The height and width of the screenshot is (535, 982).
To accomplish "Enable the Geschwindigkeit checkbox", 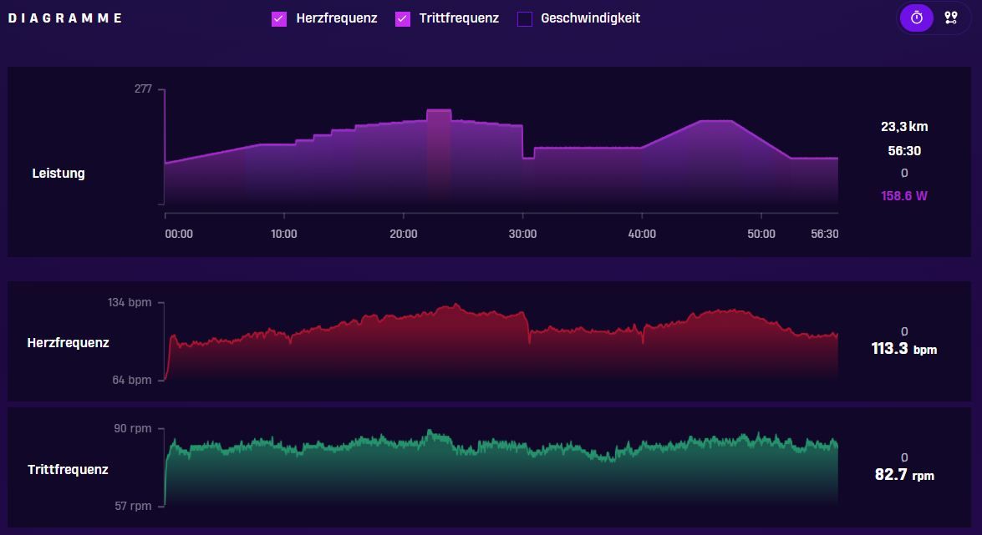I will pos(525,18).
